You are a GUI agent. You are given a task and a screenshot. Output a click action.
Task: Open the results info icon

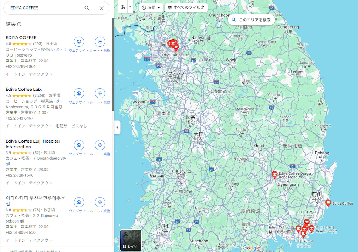[x=19, y=24]
